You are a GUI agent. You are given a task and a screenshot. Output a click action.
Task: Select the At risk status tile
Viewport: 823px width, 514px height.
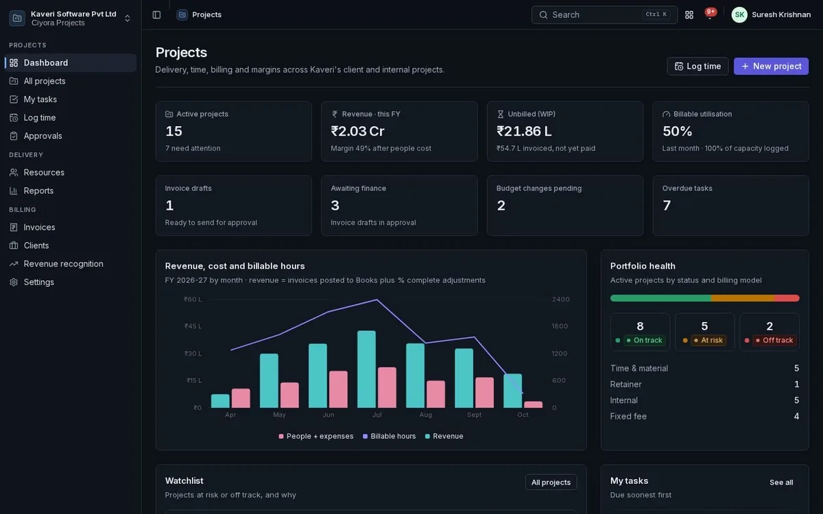pos(704,332)
